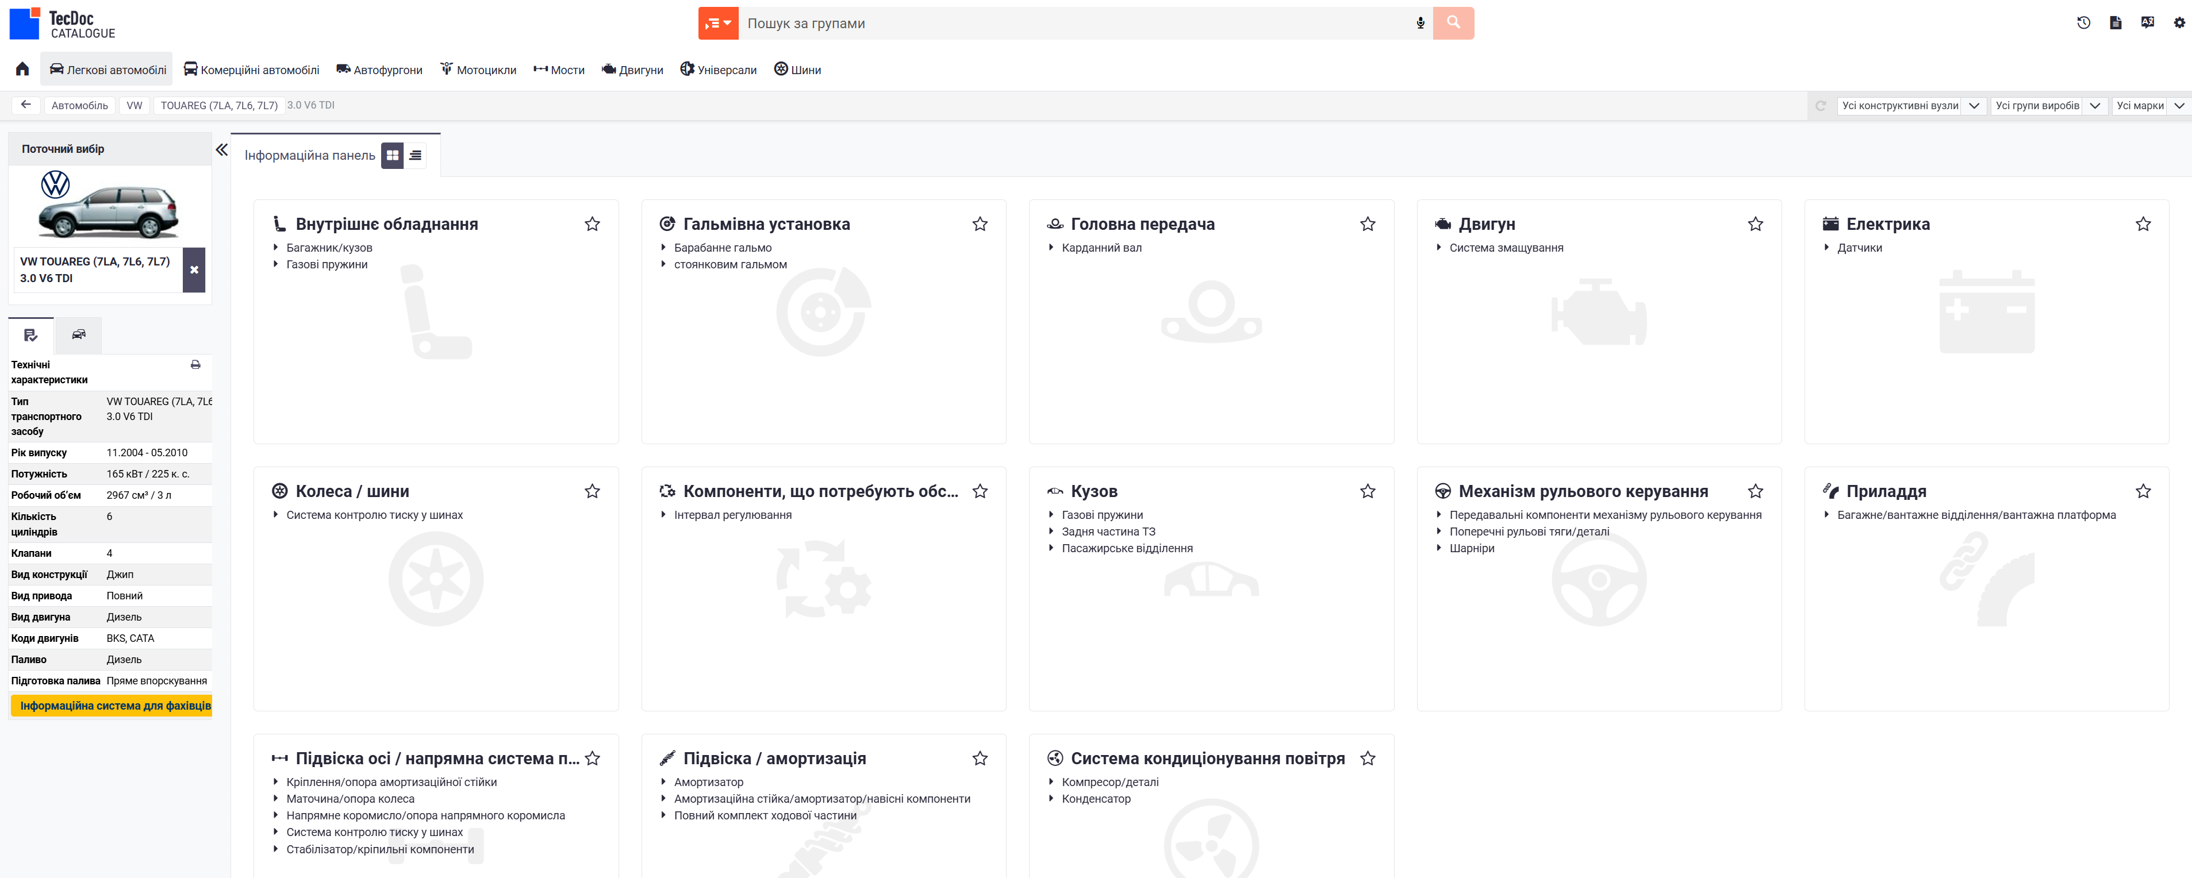Favorite the Гальмівна установка group

point(980,224)
